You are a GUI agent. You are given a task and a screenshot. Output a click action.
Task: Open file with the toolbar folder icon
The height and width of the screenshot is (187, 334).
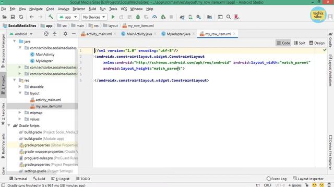tap(5, 17)
